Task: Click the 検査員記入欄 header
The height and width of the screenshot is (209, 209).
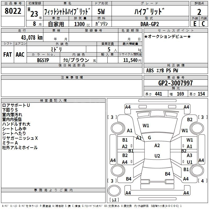Action: pyautogui.click(x=53, y=101)
